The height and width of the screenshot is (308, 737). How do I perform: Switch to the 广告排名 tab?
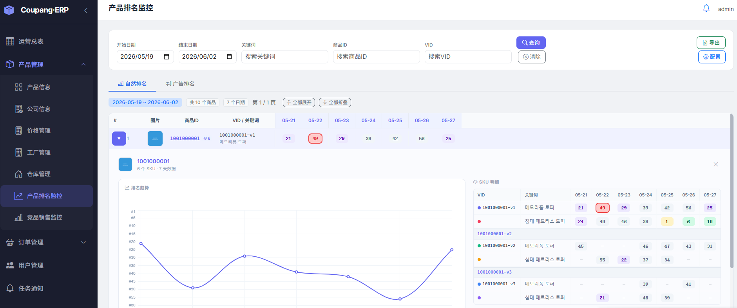(x=180, y=84)
